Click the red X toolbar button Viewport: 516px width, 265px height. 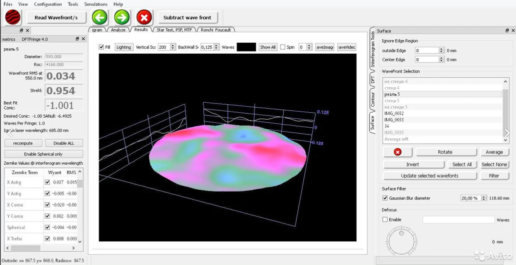(x=144, y=17)
